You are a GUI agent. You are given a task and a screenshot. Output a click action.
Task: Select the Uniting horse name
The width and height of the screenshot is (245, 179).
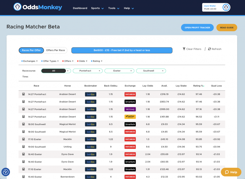point(67,147)
